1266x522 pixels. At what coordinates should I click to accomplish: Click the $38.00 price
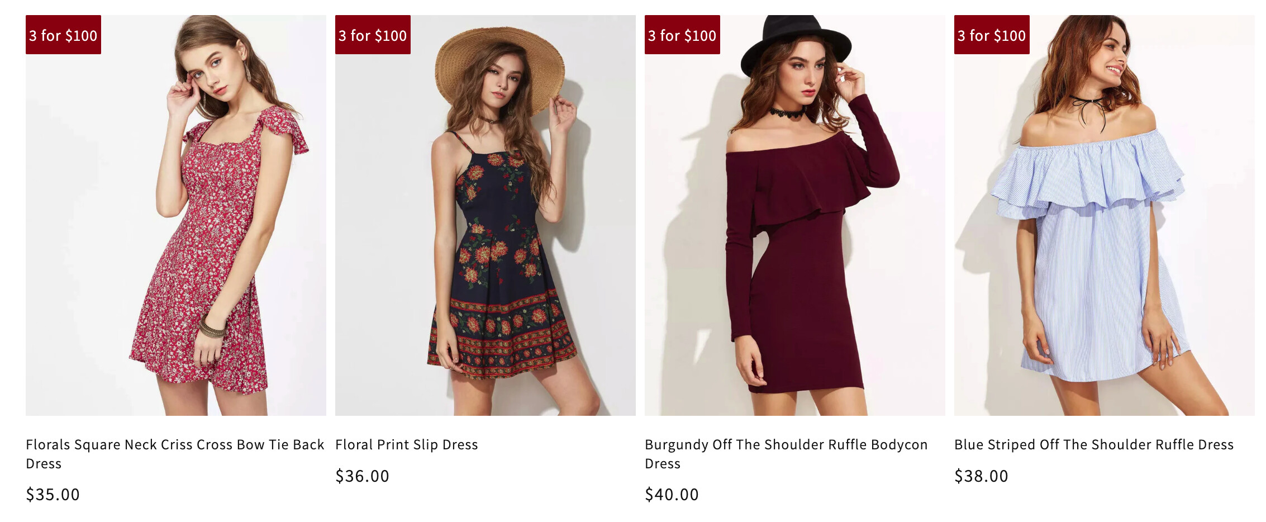[x=981, y=476]
